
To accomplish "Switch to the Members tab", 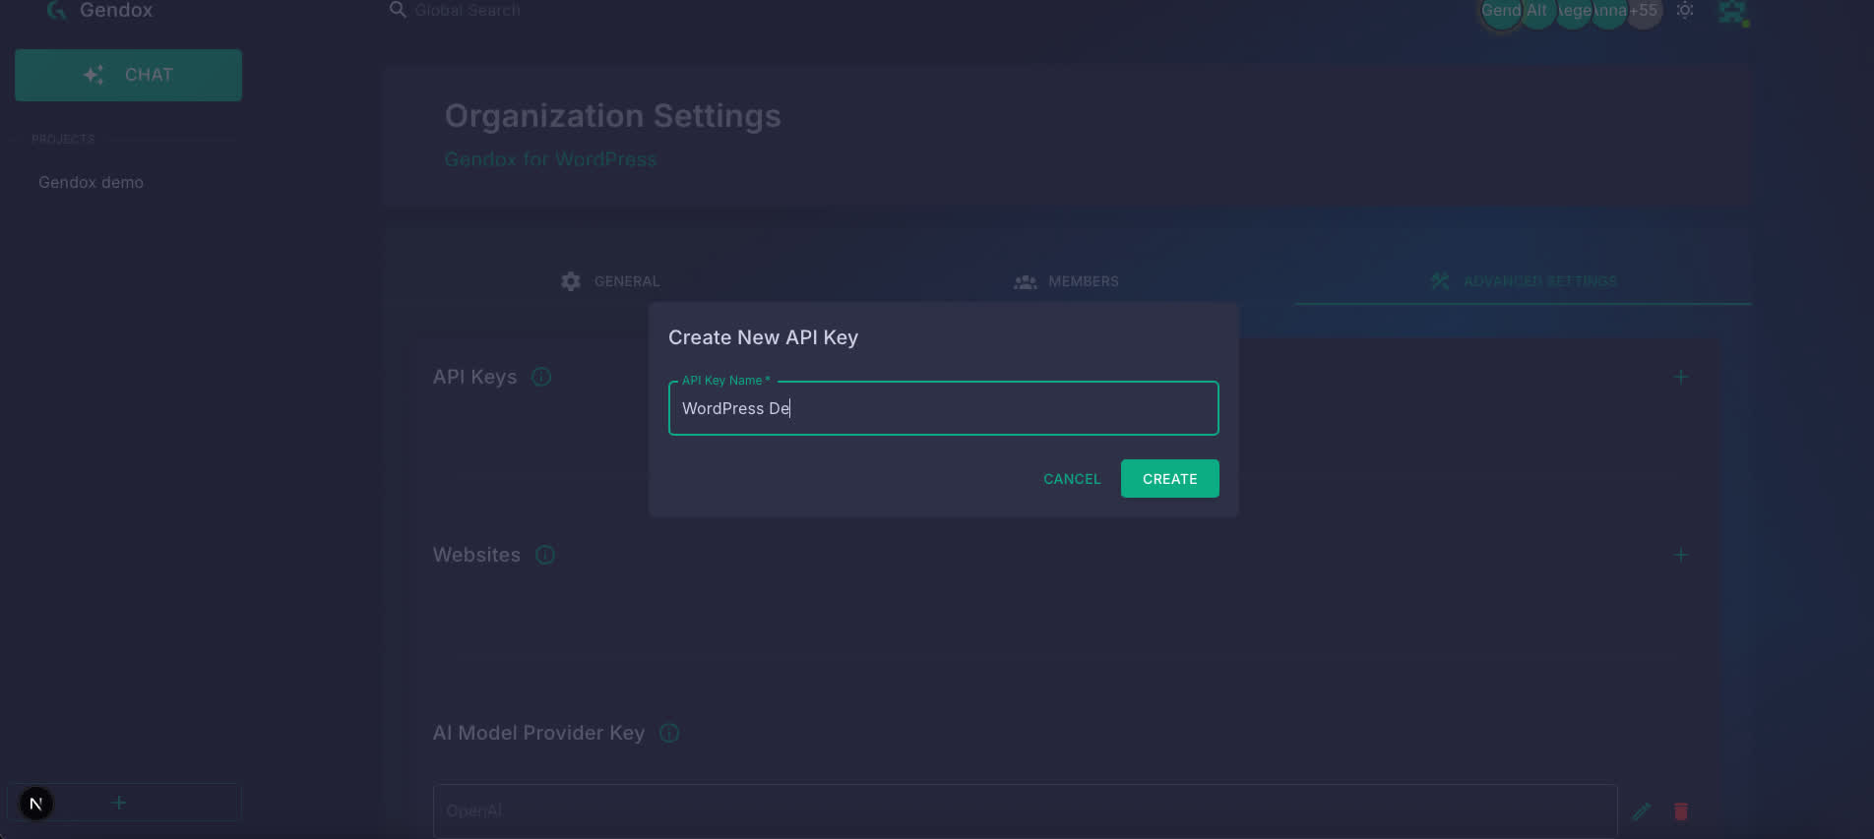I will click(x=1066, y=281).
